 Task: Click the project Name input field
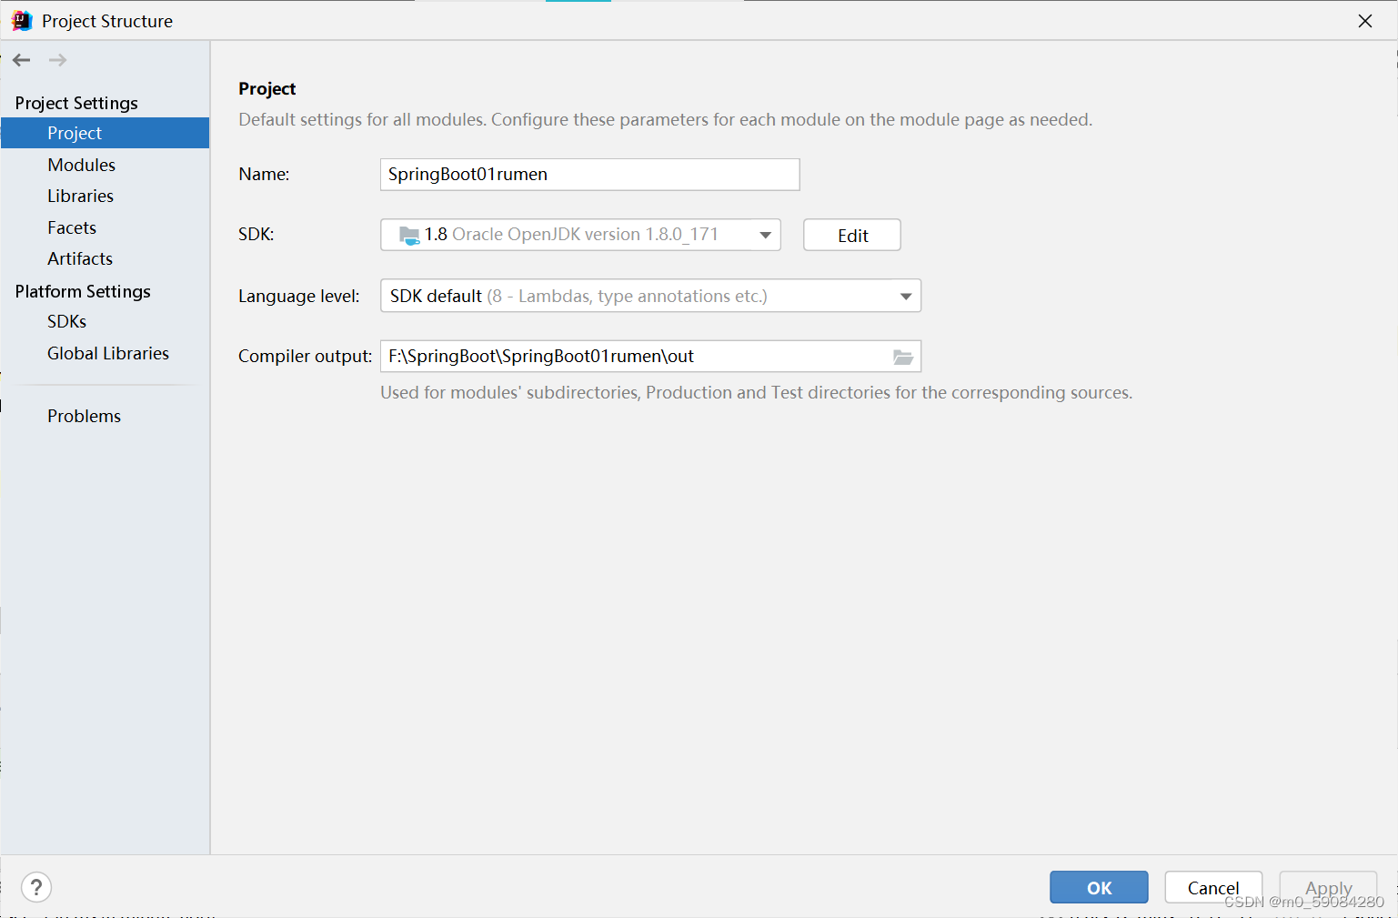(x=589, y=174)
